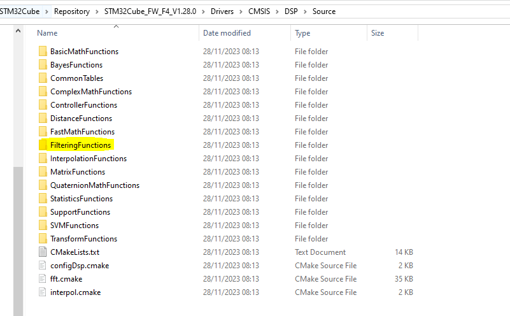Select the TransformFunctions folder name
The image size is (510, 316).
click(83, 238)
